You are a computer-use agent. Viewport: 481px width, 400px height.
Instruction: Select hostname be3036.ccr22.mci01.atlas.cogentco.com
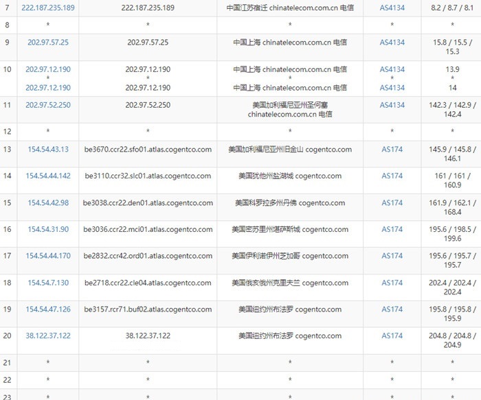coord(148,229)
